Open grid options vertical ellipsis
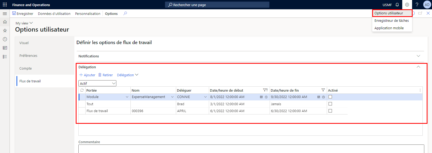The image size is (432, 153). (420, 90)
